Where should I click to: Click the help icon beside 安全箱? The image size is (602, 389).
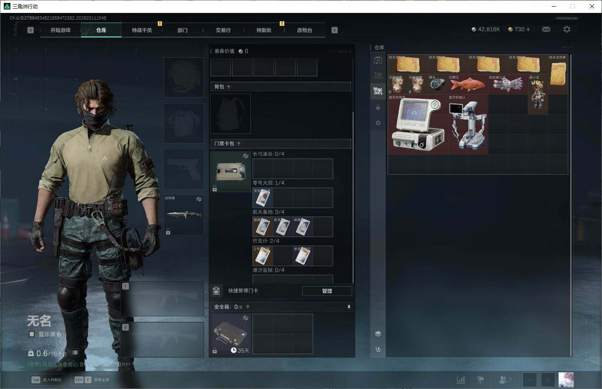pos(248,307)
